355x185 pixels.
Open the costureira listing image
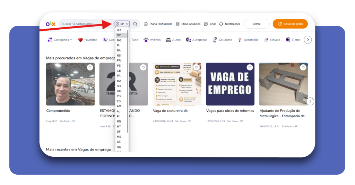point(177,84)
